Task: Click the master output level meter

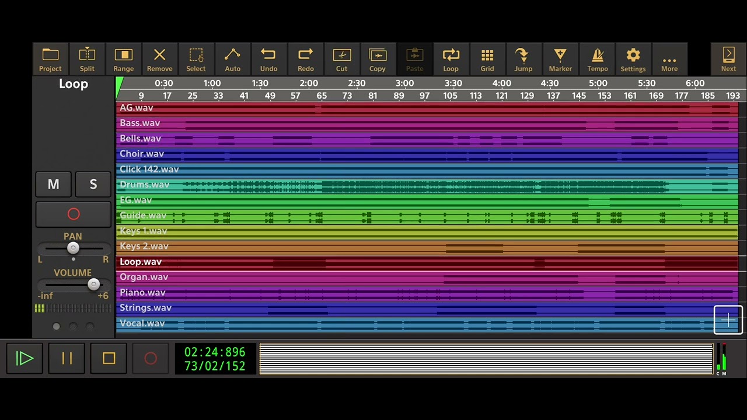Action: (721, 358)
